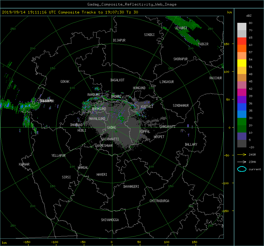Select the JEVARGI city label
Screen dimensions: 264x246
(181, 28)
